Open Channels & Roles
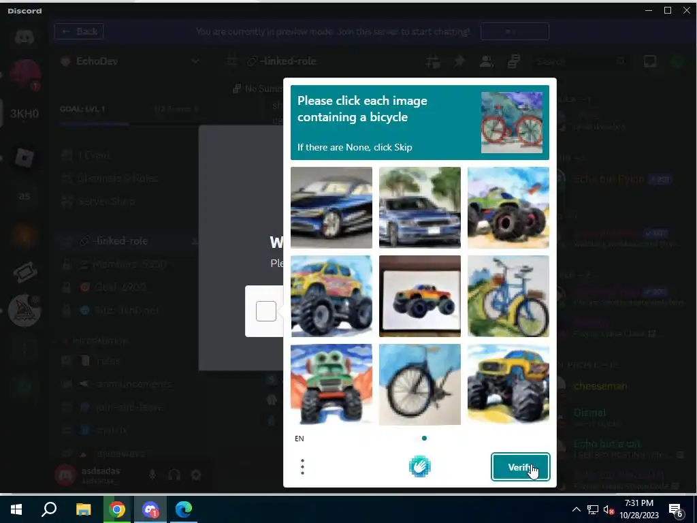 (130, 178)
